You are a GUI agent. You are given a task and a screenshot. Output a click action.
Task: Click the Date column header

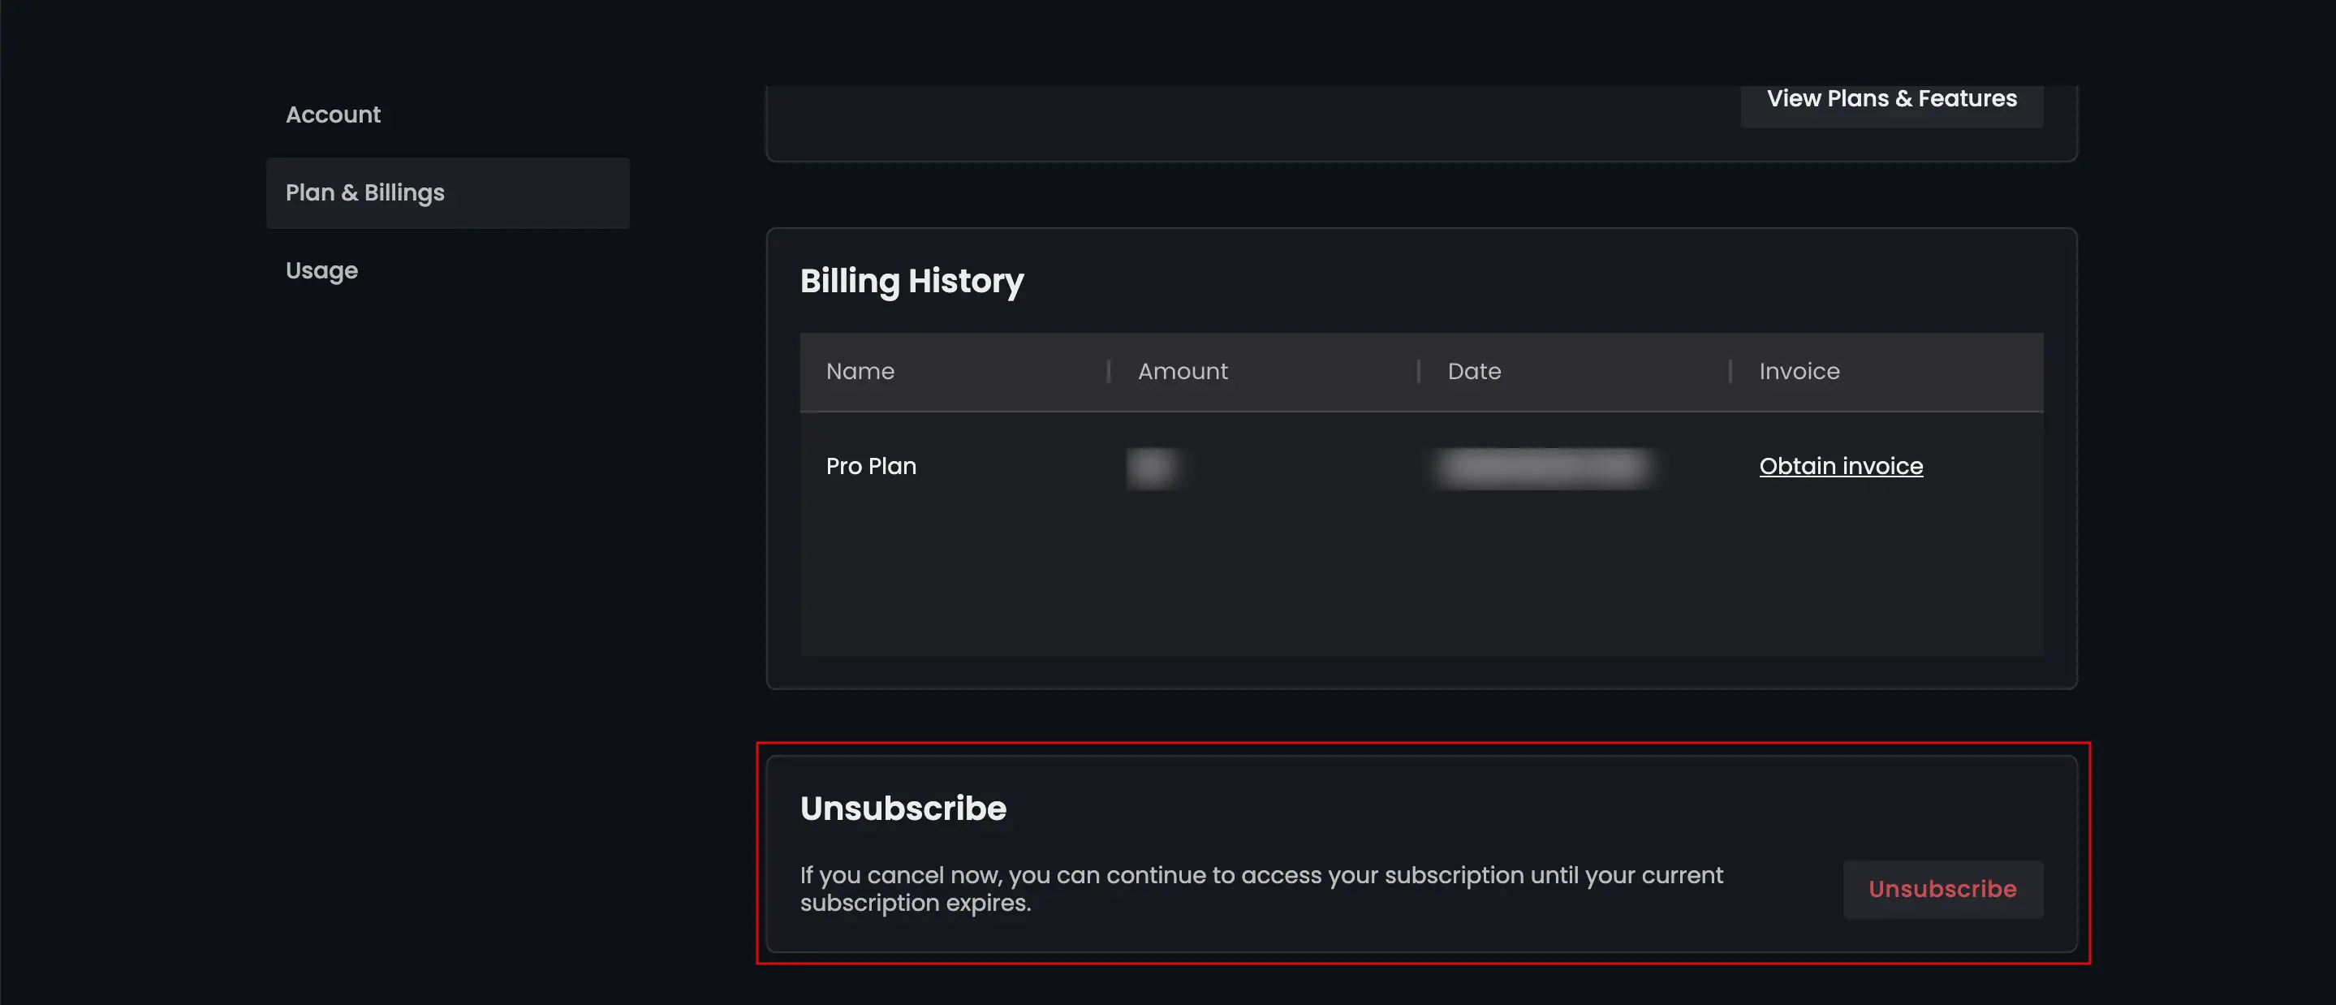pyautogui.click(x=1475, y=372)
